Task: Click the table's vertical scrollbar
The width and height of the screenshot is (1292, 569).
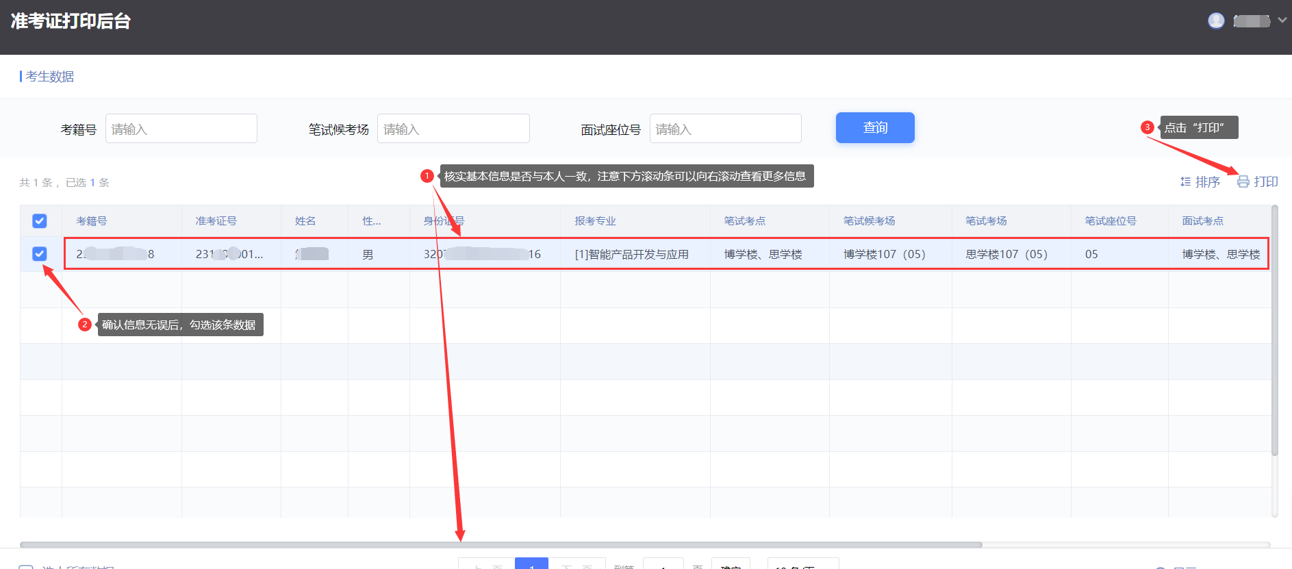Action: [1274, 329]
